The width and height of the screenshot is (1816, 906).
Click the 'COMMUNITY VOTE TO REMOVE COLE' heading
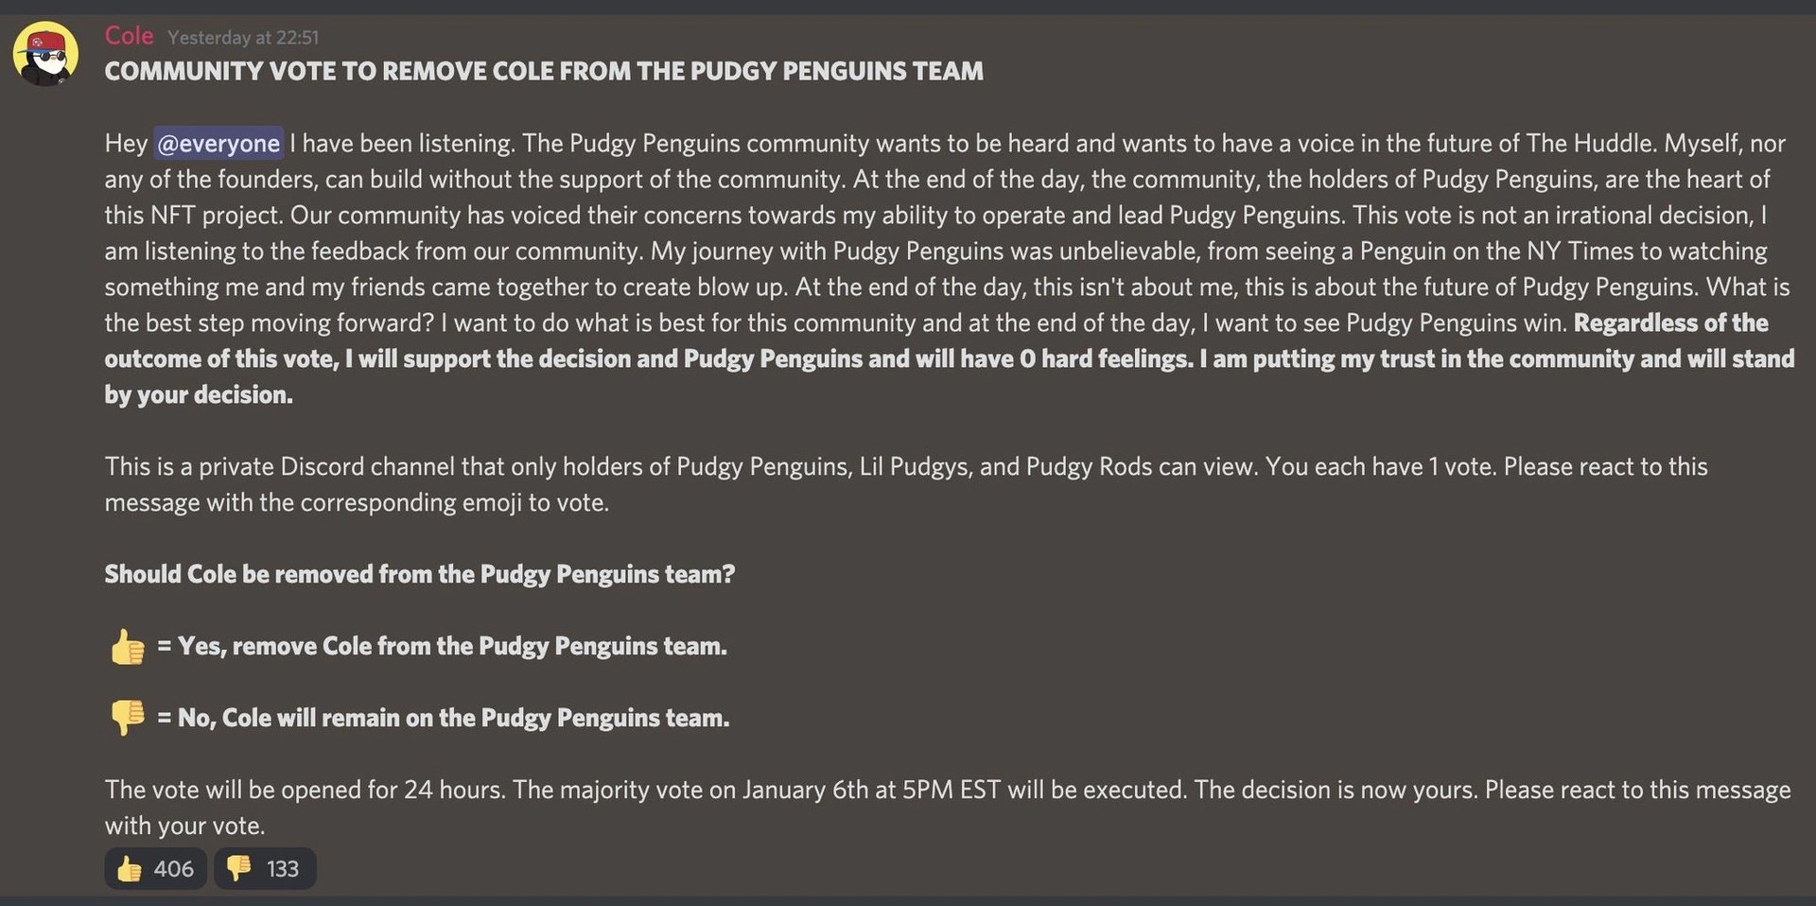tap(544, 72)
